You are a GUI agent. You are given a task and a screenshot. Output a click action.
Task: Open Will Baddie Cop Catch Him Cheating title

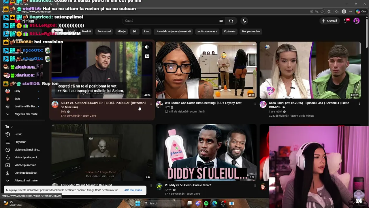pos(203,103)
